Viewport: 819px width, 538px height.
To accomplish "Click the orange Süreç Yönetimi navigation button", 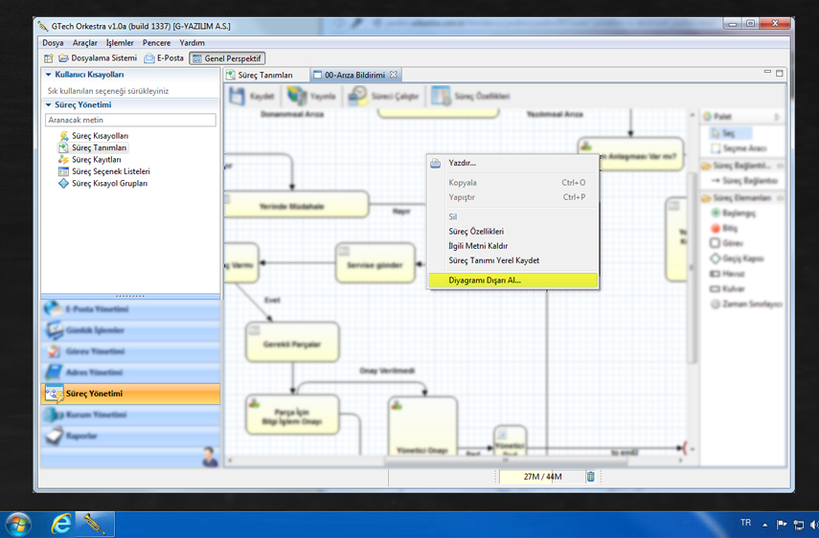I will (x=130, y=393).
